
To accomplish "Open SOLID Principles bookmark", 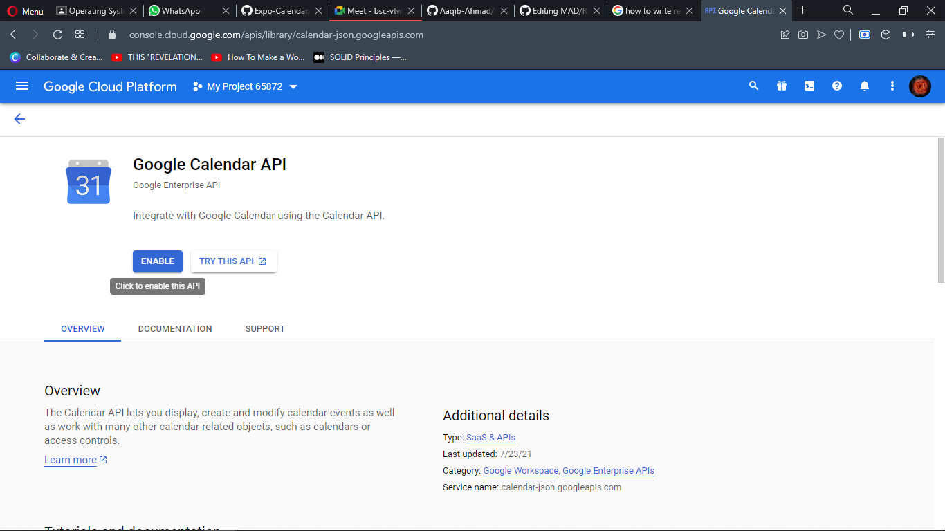I will point(360,57).
